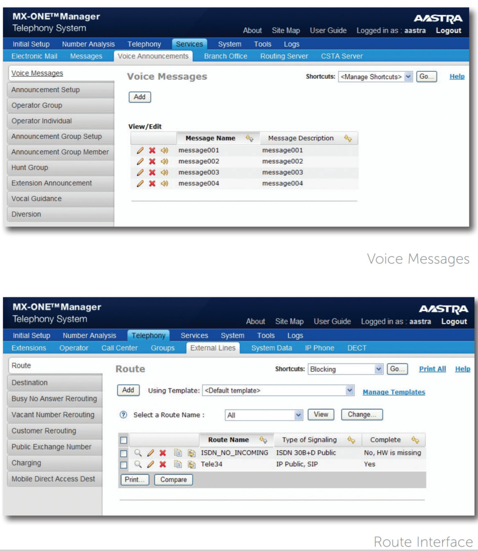This screenshot has height=551, width=478.
Task: Delete the Tele34 route with red X
Action: coord(163,464)
